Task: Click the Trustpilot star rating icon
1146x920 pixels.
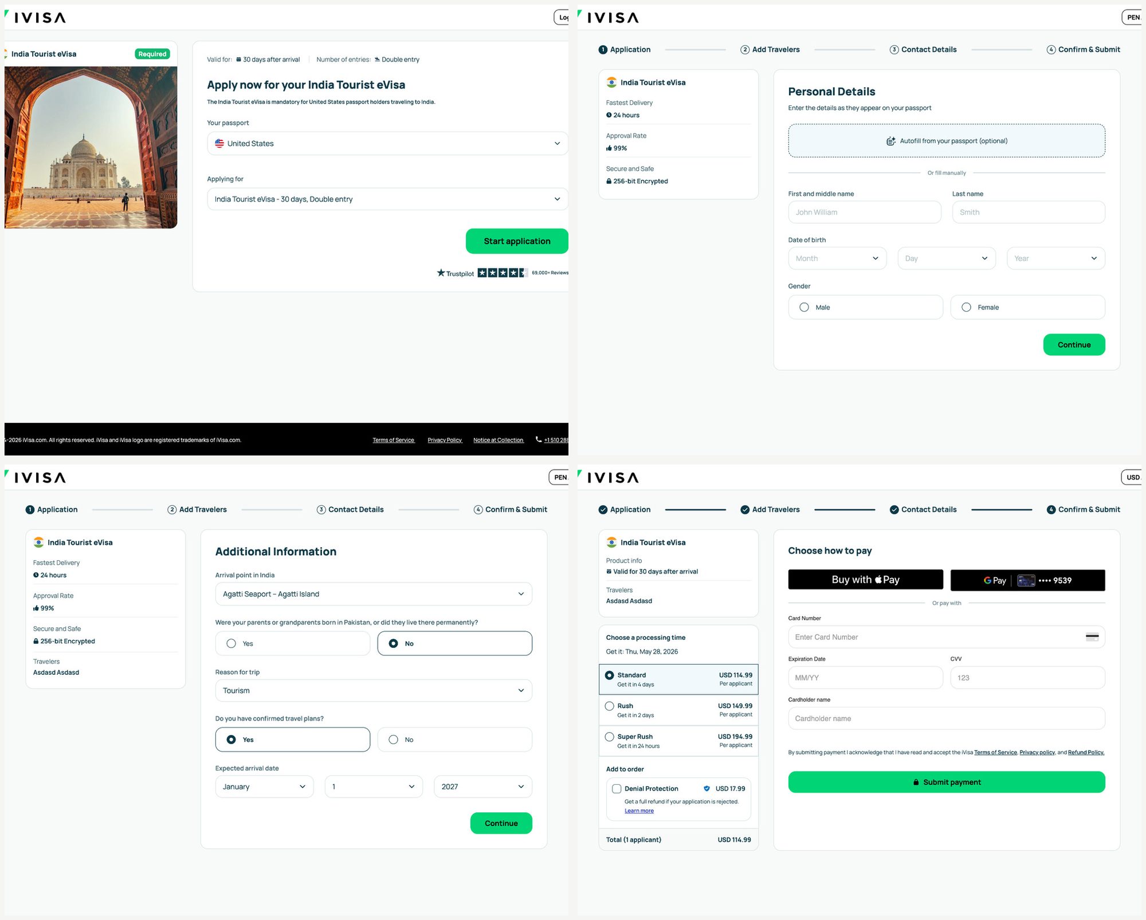Action: [503, 273]
